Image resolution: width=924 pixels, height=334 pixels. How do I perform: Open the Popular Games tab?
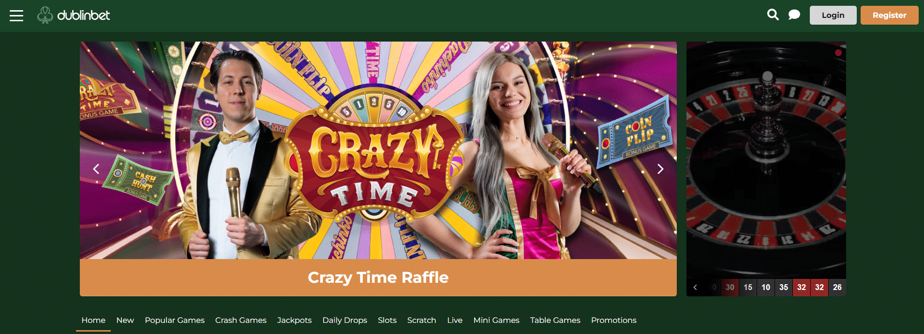(x=175, y=320)
